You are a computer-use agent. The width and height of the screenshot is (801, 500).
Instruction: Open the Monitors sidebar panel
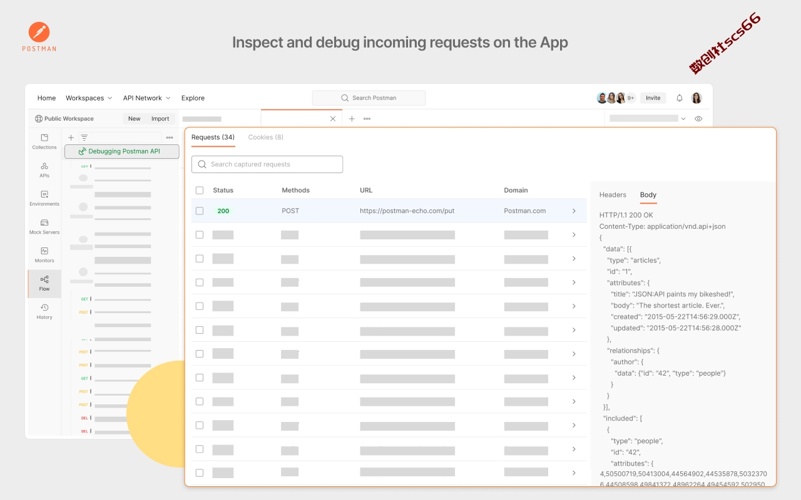point(44,255)
